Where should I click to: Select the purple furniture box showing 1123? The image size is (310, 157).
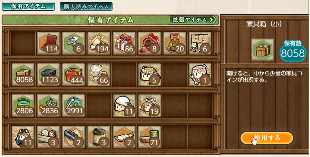click(x=48, y=74)
